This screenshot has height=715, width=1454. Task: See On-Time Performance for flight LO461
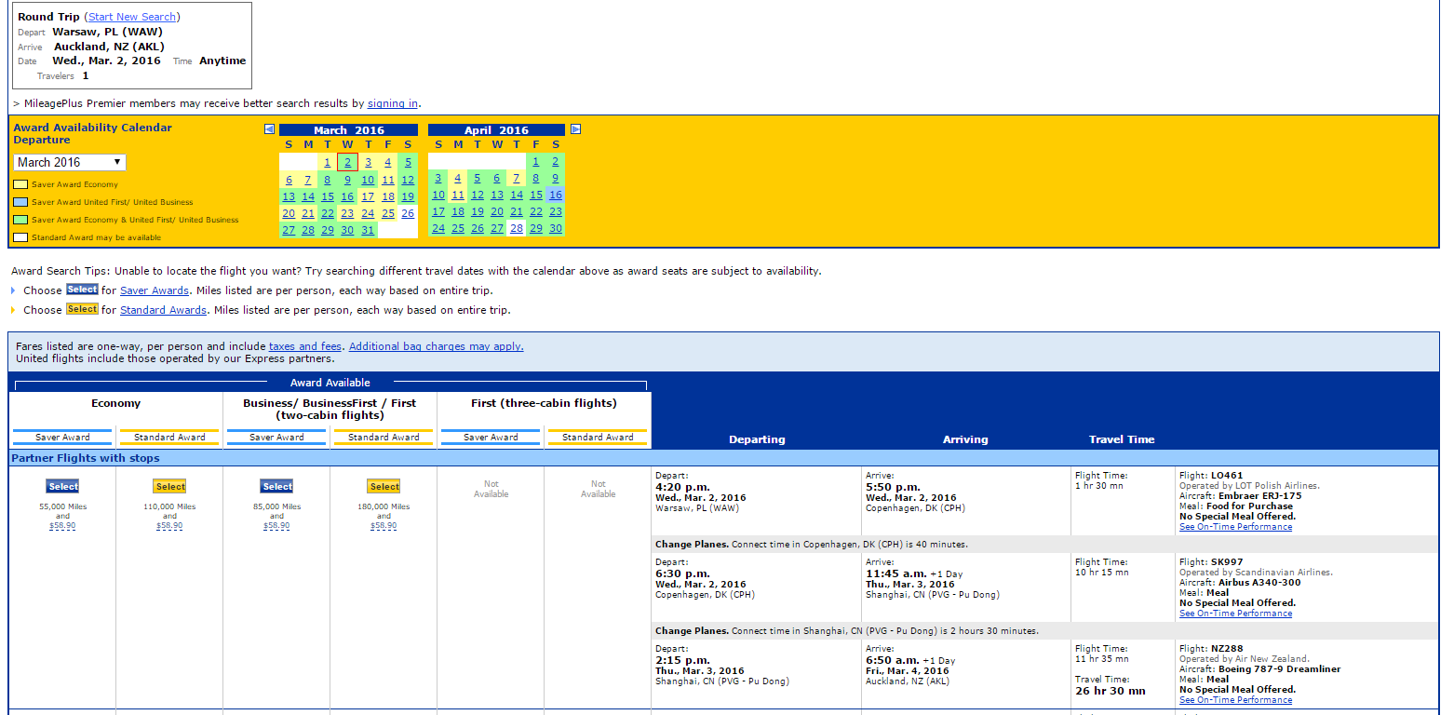tap(1235, 527)
